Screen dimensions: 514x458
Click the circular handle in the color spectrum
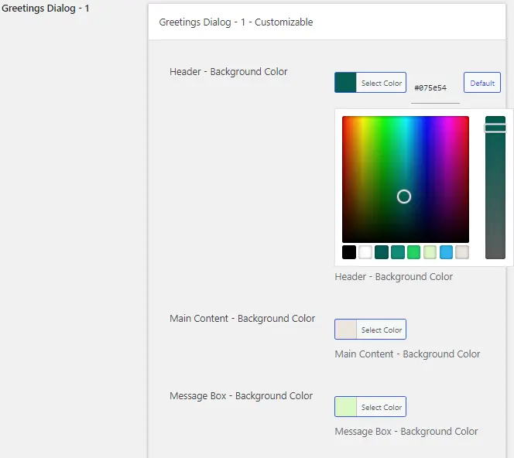404,197
